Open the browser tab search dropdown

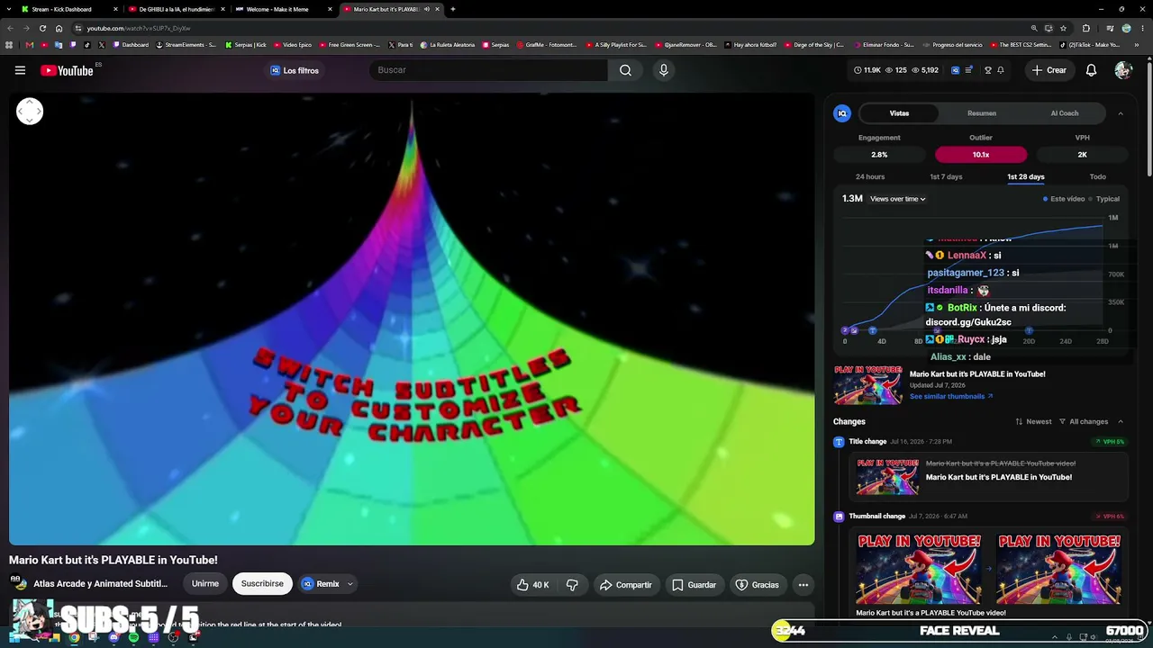point(9,9)
